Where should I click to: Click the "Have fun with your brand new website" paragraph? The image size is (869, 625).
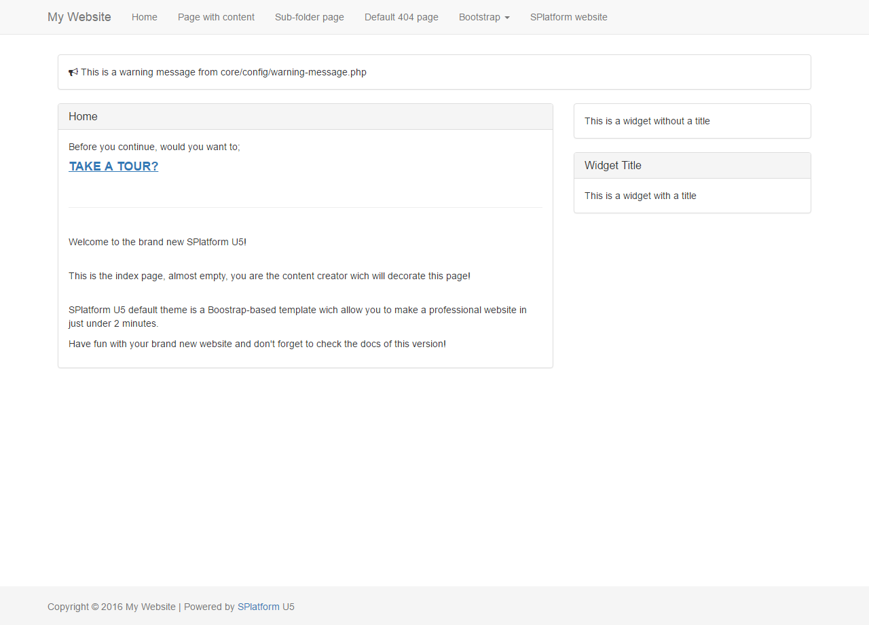click(x=257, y=344)
